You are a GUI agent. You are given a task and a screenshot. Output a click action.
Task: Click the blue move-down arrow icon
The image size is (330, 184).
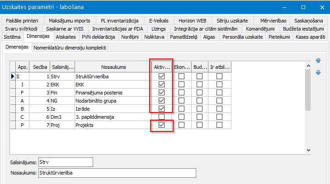point(318,72)
